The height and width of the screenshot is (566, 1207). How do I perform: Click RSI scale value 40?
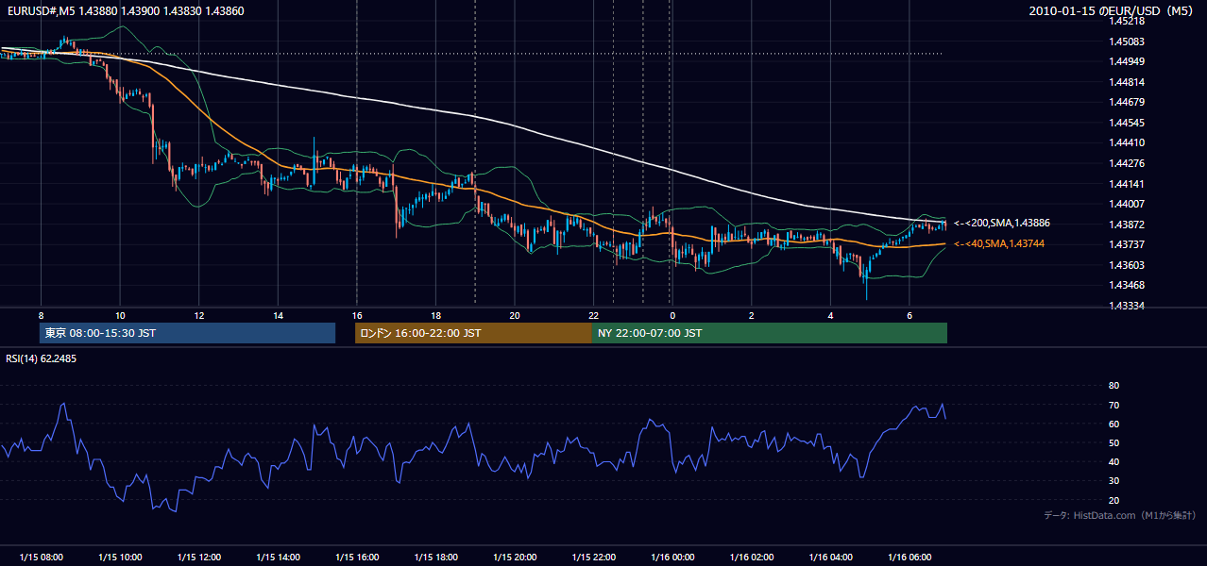(x=1113, y=462)
